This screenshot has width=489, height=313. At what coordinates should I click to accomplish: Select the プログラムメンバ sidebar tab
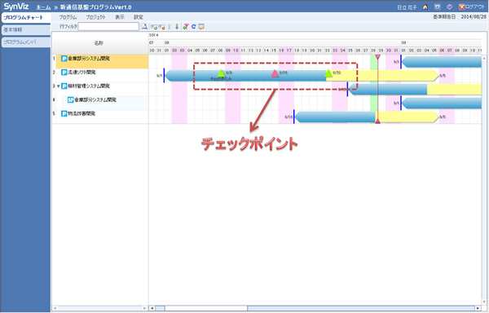pyautogui.click(x=26, y=42)
